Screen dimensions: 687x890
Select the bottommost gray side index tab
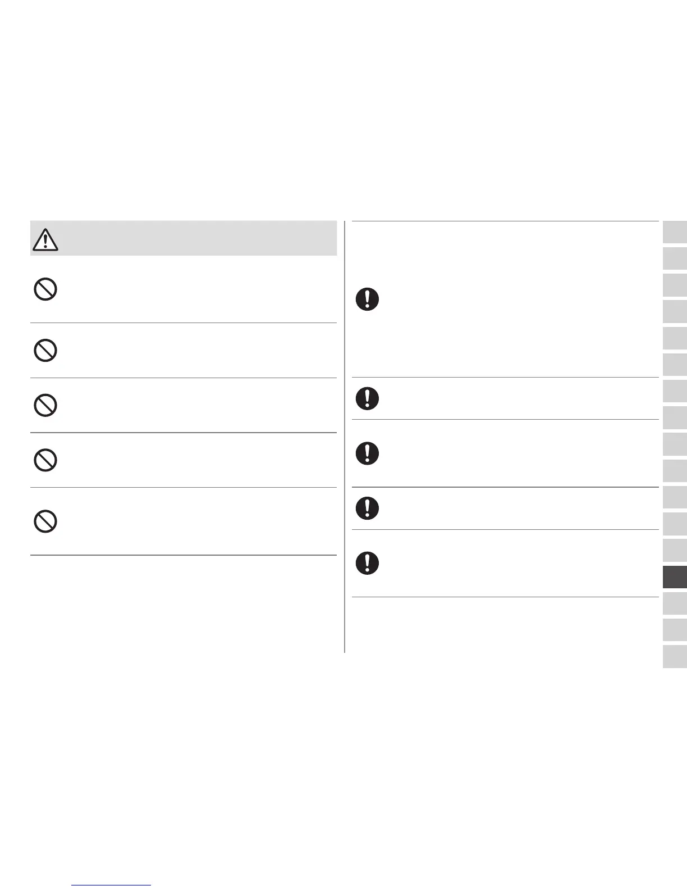click(x=675, y=656)
